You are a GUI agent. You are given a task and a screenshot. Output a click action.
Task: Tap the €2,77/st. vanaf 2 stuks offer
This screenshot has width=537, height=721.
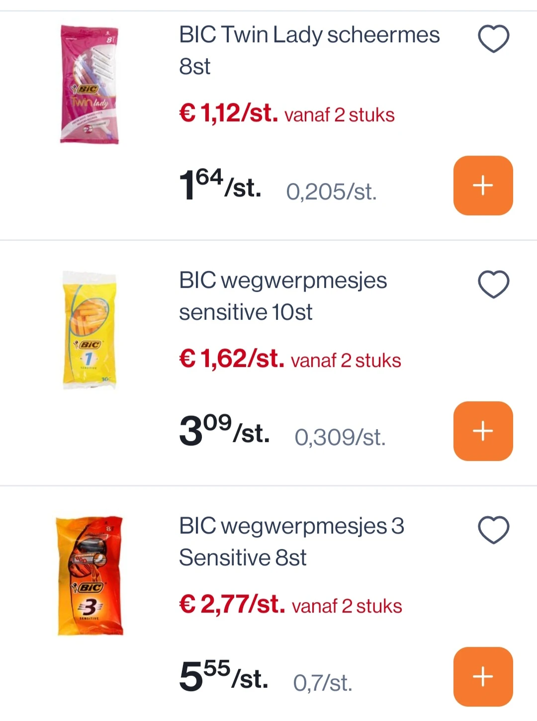click(290, 604)
